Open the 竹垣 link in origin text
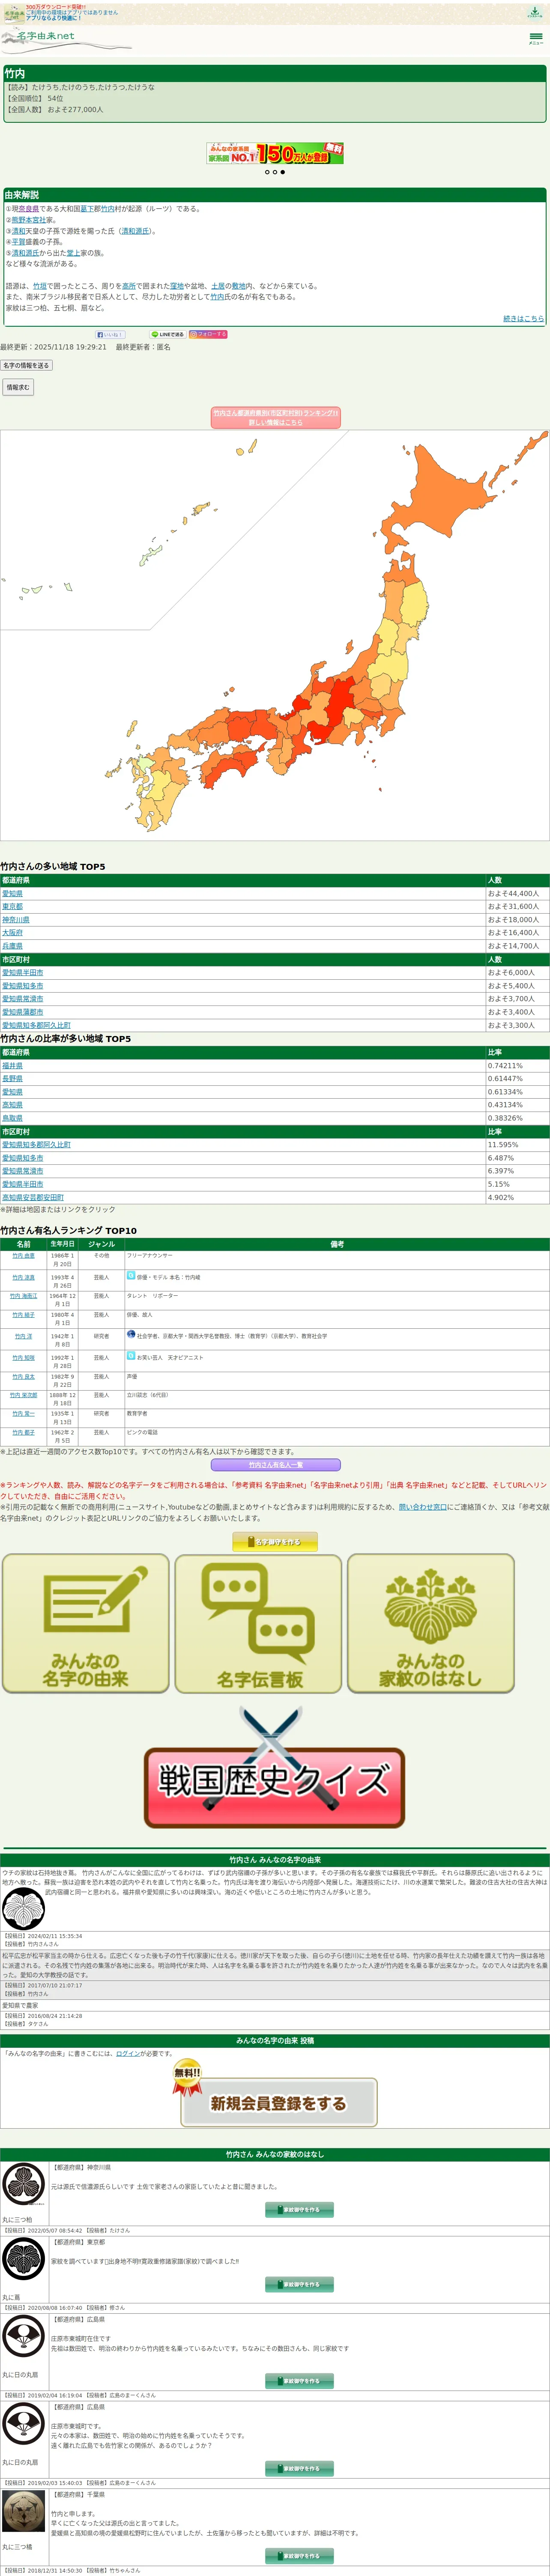This screenshot has width=550, height=2576. (x=40, y=286)
